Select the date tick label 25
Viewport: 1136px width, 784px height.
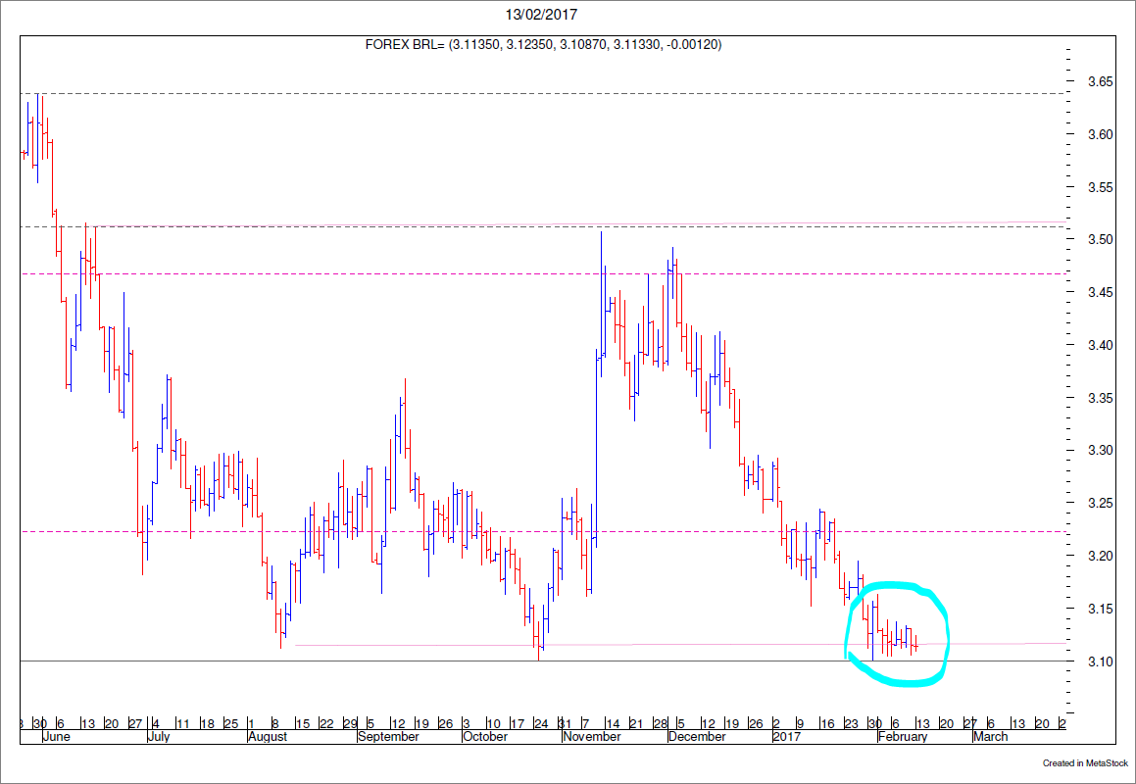[230, 724]
